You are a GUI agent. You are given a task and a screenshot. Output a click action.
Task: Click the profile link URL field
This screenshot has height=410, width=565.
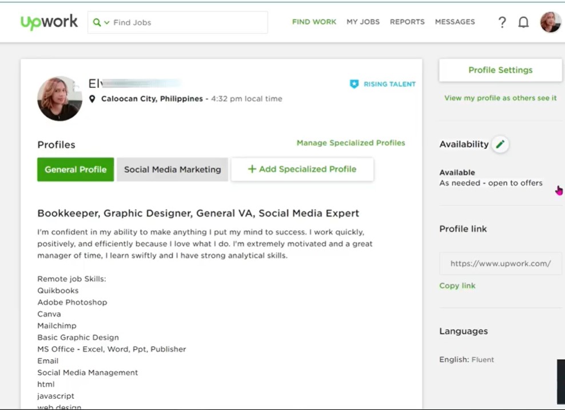(x=500, y=263)
